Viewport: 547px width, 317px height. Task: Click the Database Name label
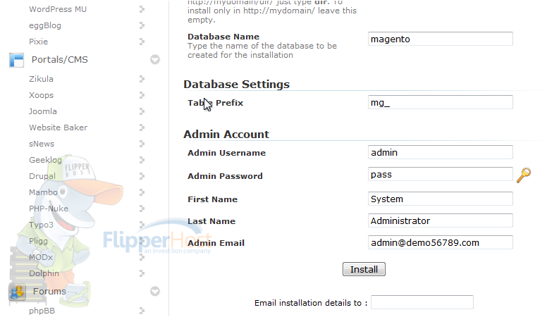pos(223,37)
